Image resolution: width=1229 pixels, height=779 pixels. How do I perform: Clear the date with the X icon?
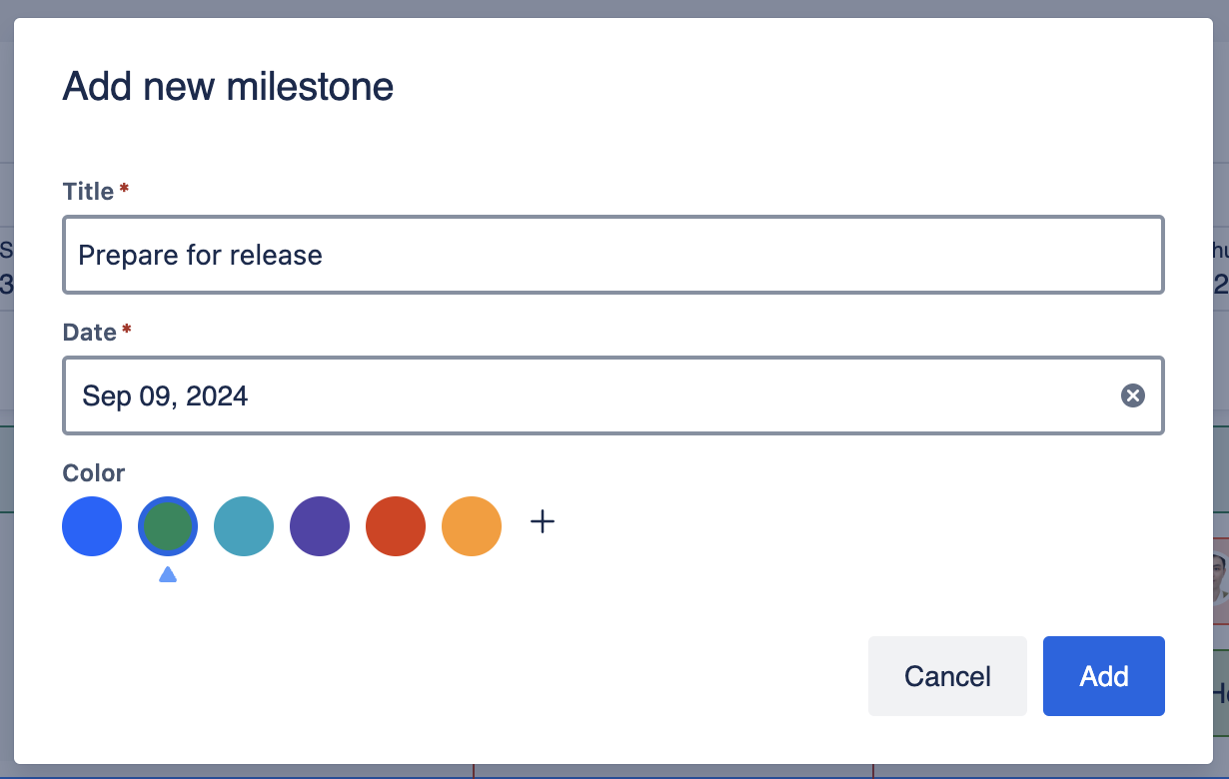(x=1132, y=396)
